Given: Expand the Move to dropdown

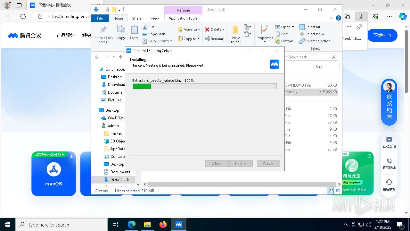Looking at the screenshot, I should pyautogui.click(x=199, y=30).
